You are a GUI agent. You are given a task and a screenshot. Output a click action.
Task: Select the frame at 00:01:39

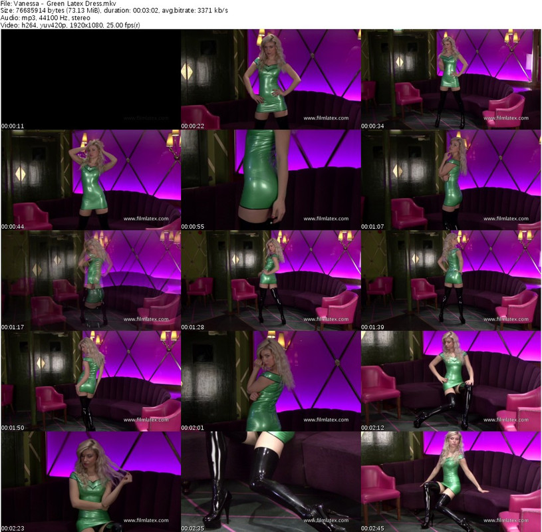click(x=451, y=281)
